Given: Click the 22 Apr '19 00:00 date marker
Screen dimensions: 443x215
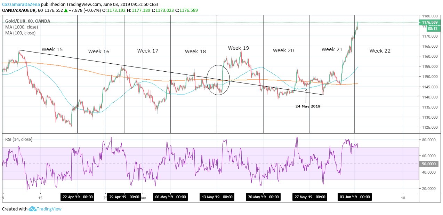Looking at the screenshot, I should 78,197.
